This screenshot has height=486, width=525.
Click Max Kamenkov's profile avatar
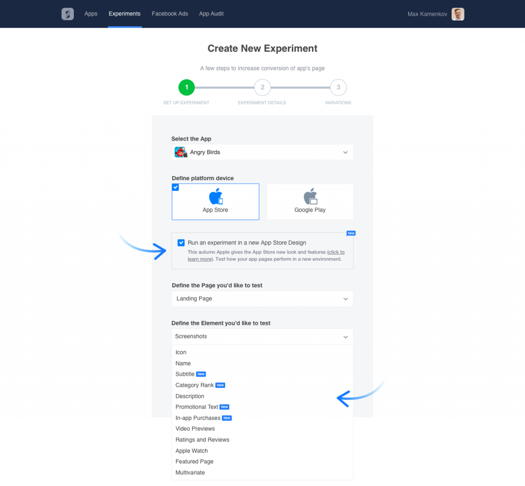[457, 14]
